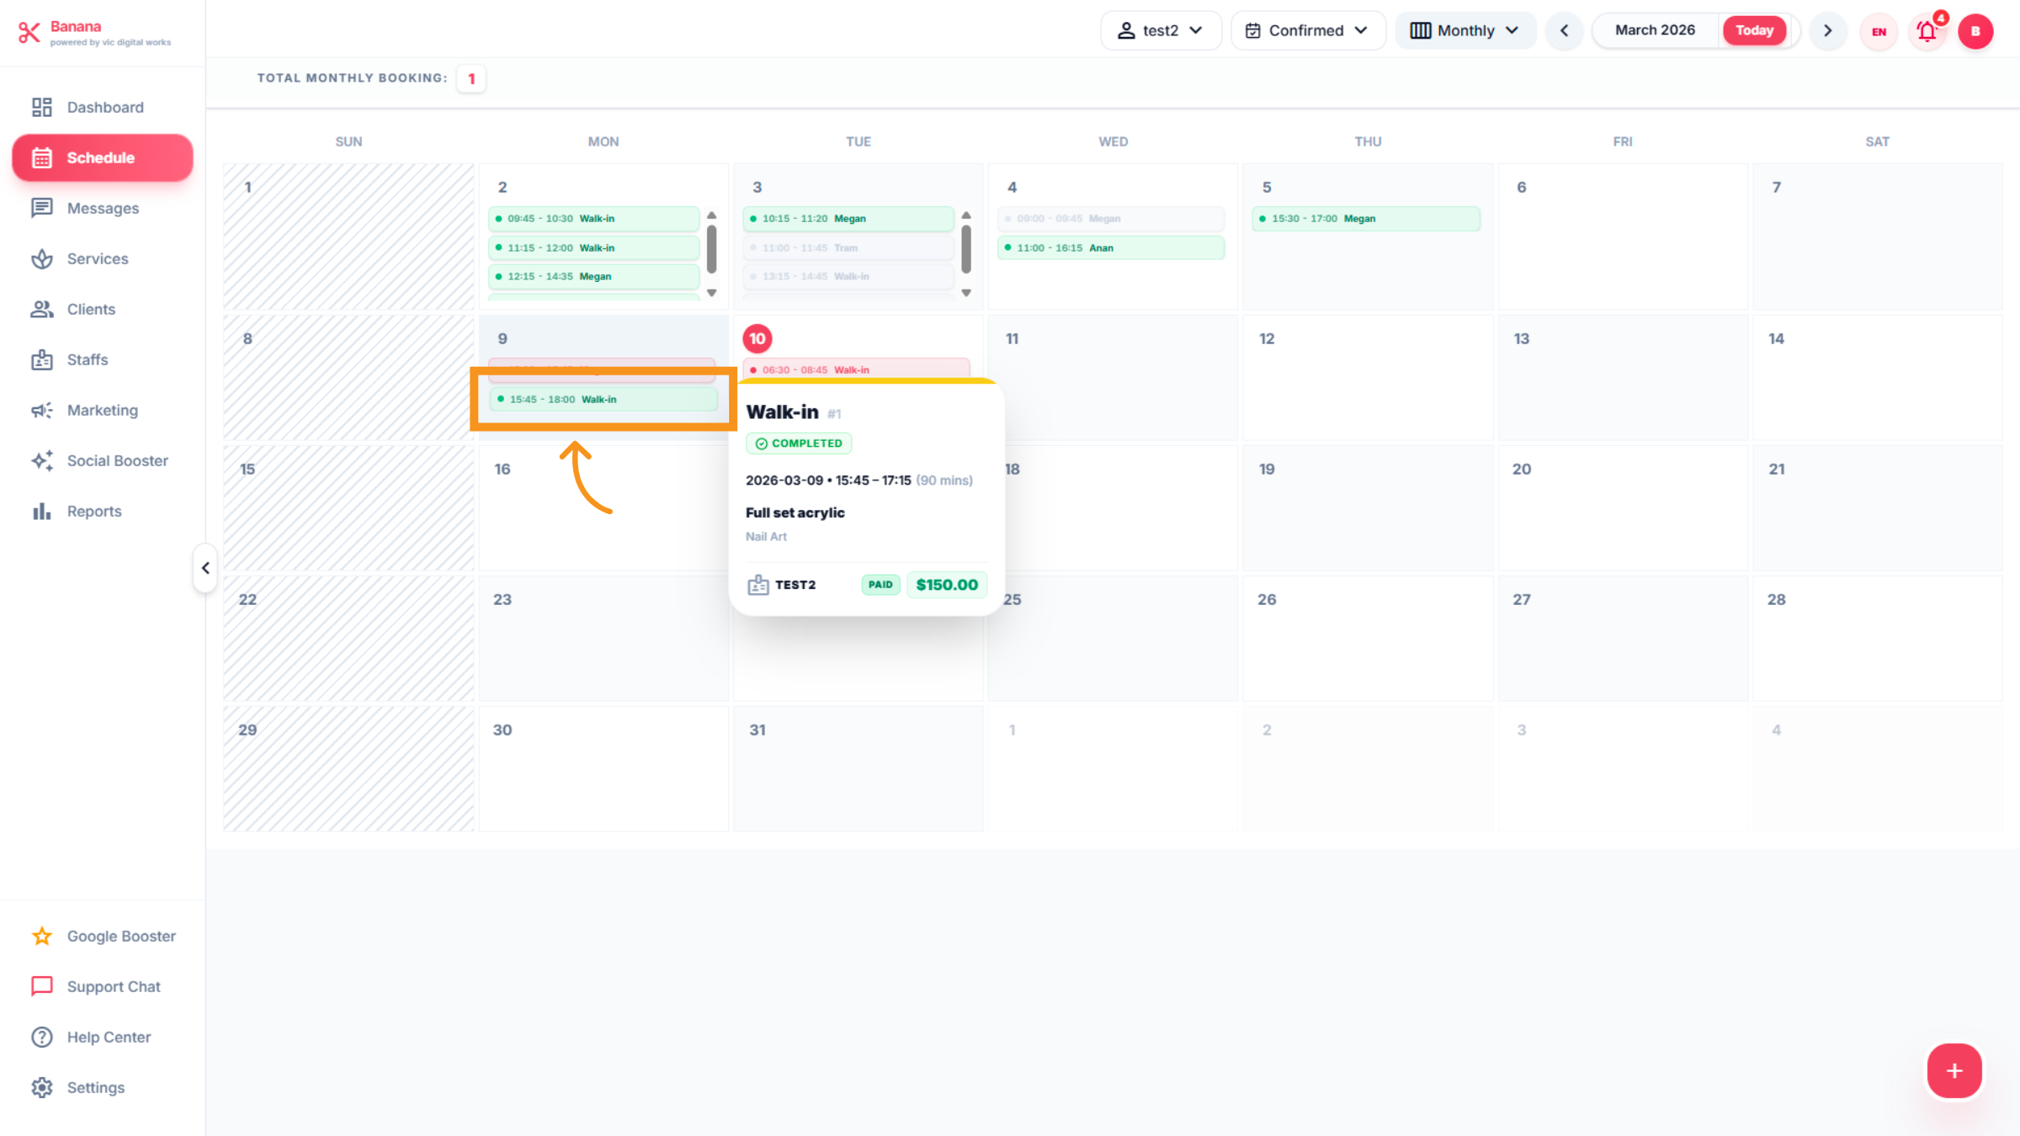This screenshot has height=1136, width=2020.
Task: Change the Monthly view dropdown
Action: 1464,31
